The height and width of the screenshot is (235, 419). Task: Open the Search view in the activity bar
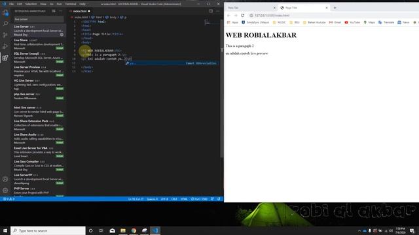coord(5,23)
